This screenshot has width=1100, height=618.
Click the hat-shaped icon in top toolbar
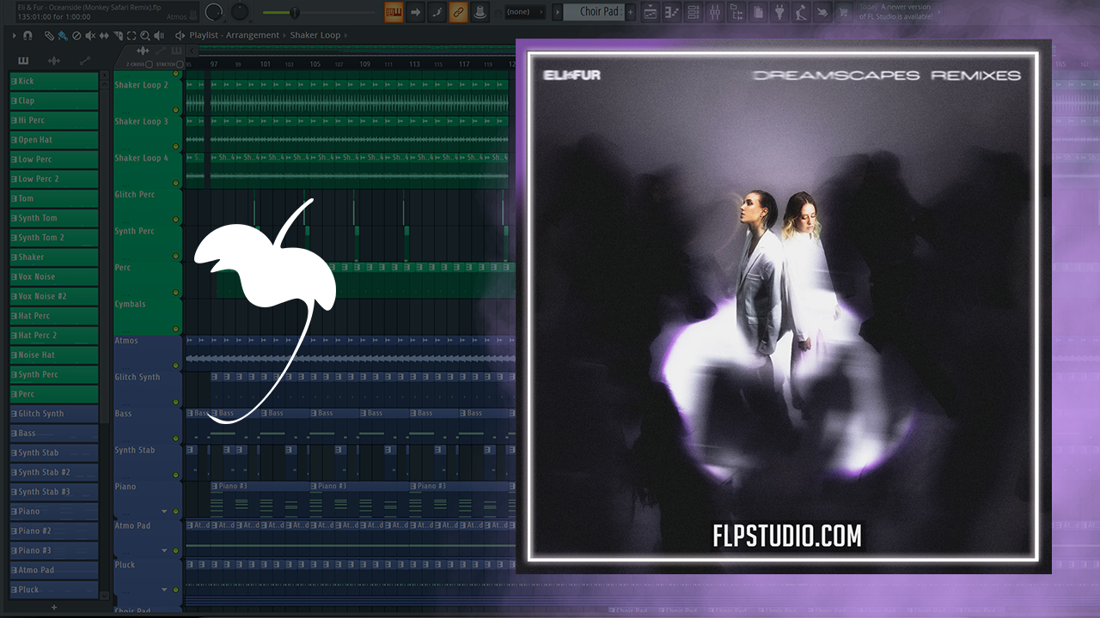[x=480, y=12]
